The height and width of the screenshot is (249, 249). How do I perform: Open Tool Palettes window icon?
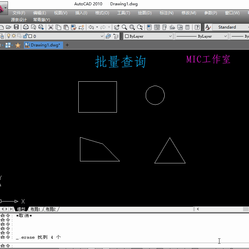165,27
